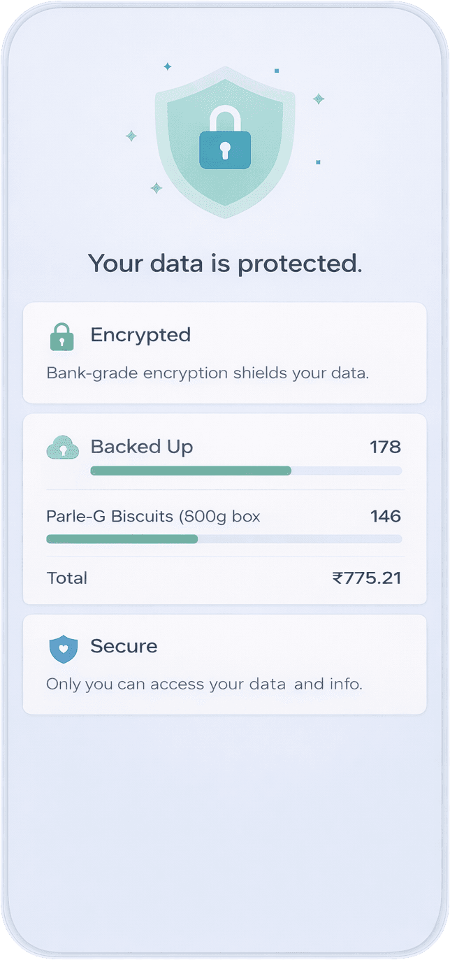Screen dimensions: 450x960
Task: Tap the green padlock Encrypted icon
Action: 61,337
